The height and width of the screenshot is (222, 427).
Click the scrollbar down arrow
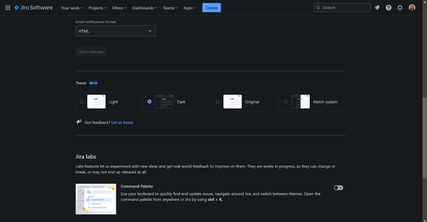[x=425, y=220]
